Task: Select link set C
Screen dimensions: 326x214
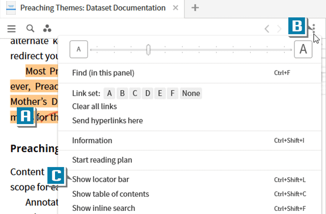Action: point(135,93)
